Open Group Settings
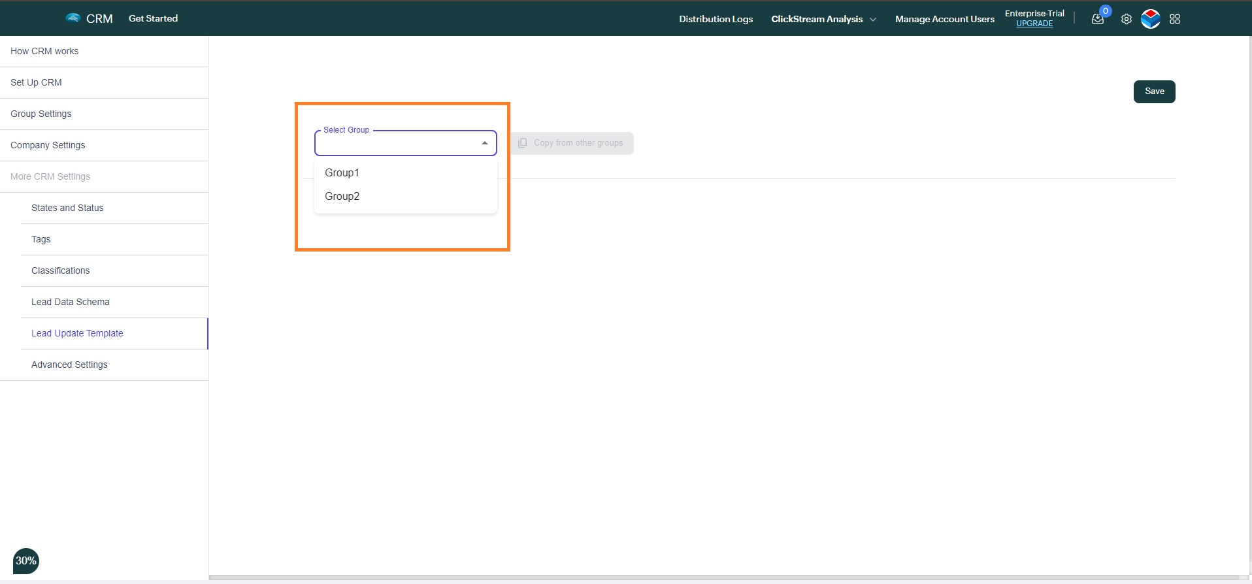The width and height of the screenshot is (1252, 584). [105, 114]
